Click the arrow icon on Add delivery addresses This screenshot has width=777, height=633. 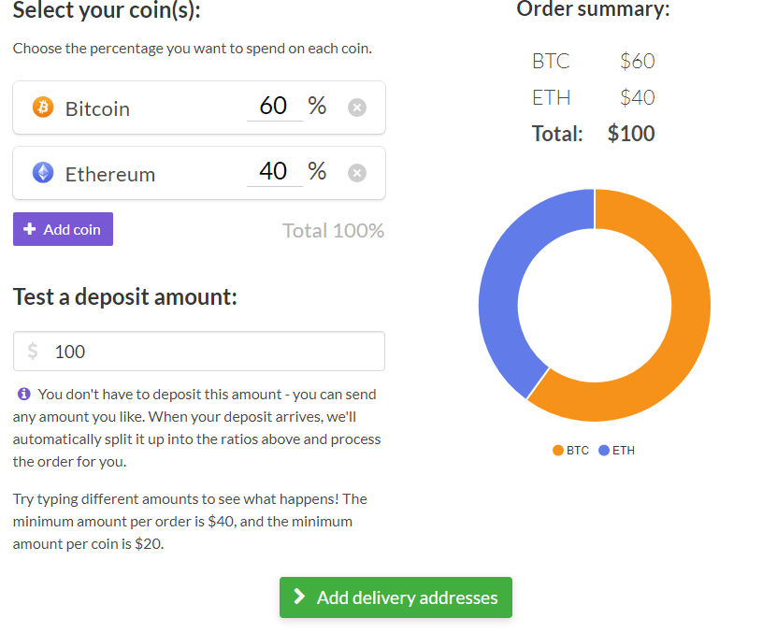pyautogui.click(x=300, y=597)
